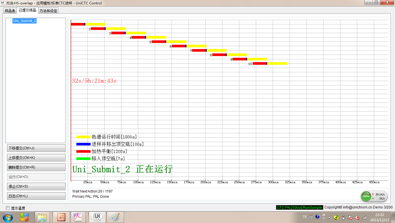Switch to Adobe Reader in the taskbar

(78, 217)
